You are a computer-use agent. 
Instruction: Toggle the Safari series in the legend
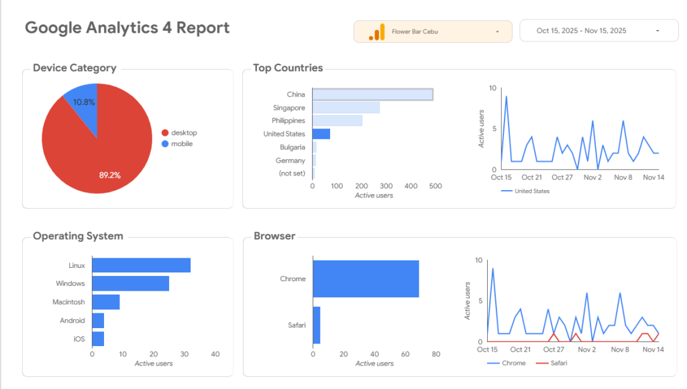(551, 363)
